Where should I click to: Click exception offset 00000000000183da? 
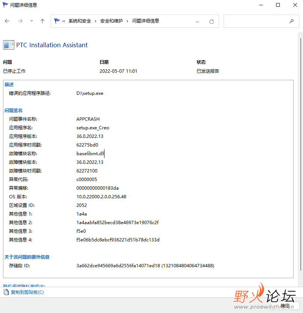[x=97, y=188]
